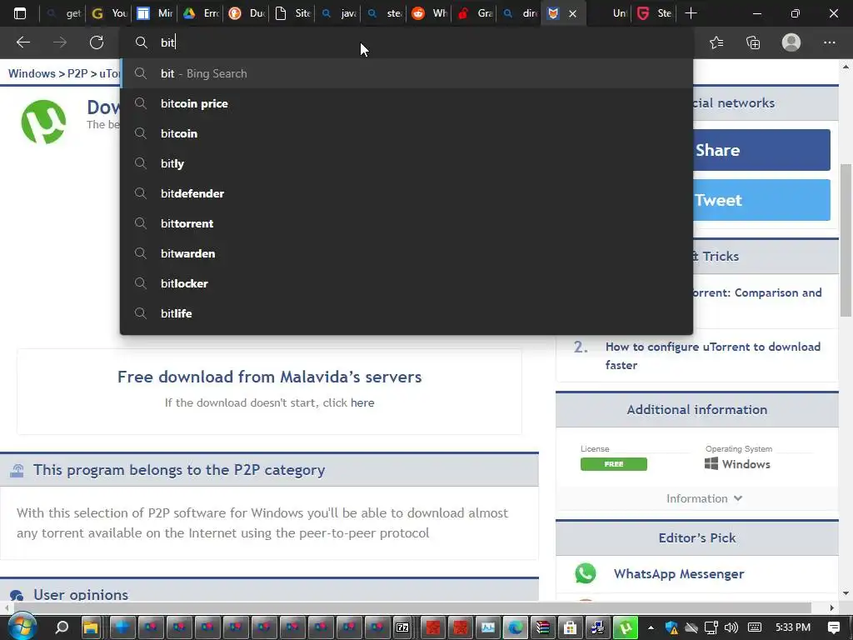Select the 'bitdefender' suggestion

[x=407, y=193]
